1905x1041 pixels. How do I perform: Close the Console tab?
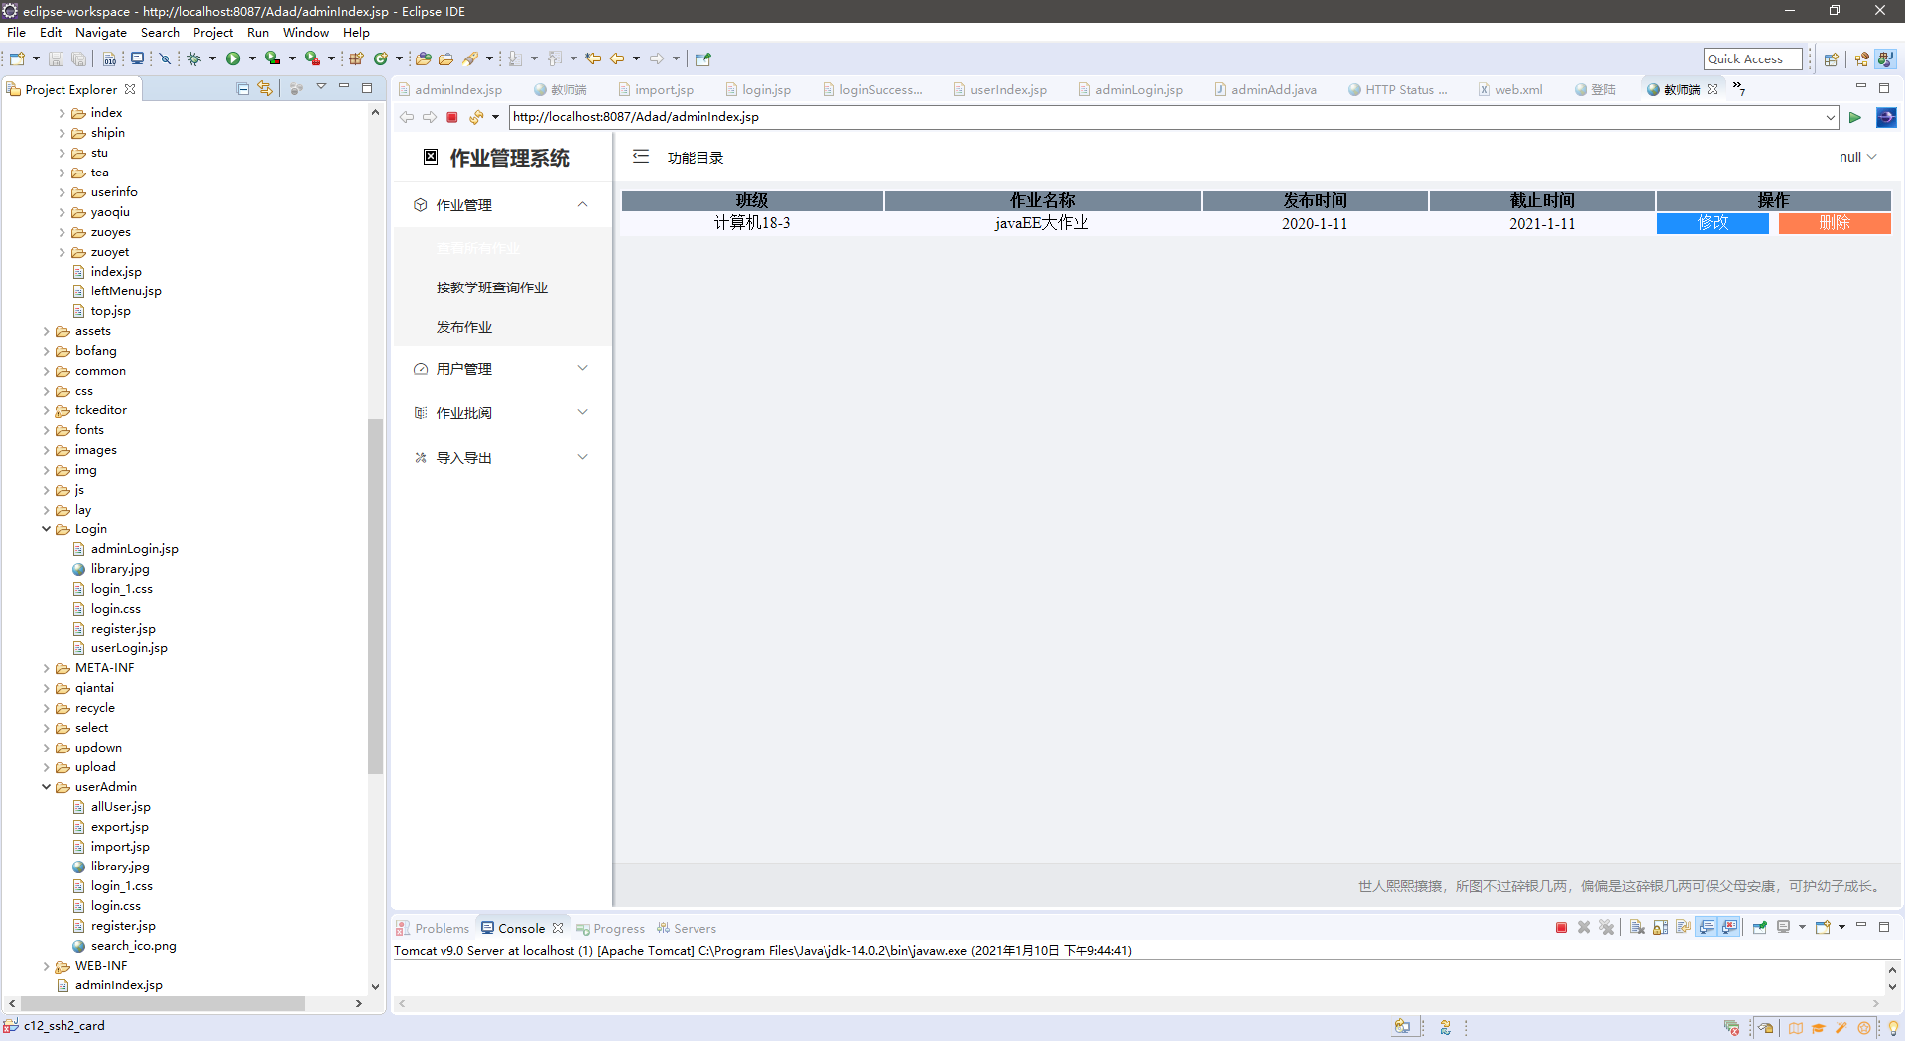[558, 929]
